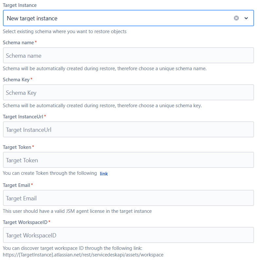Click the Target Token label
257x262 pixels.
(x=18, y=147)
